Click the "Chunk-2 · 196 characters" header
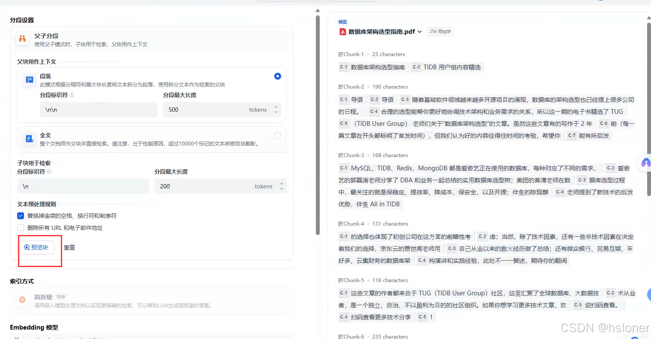Viewport: 651px width, 339px height. [373, 87]
